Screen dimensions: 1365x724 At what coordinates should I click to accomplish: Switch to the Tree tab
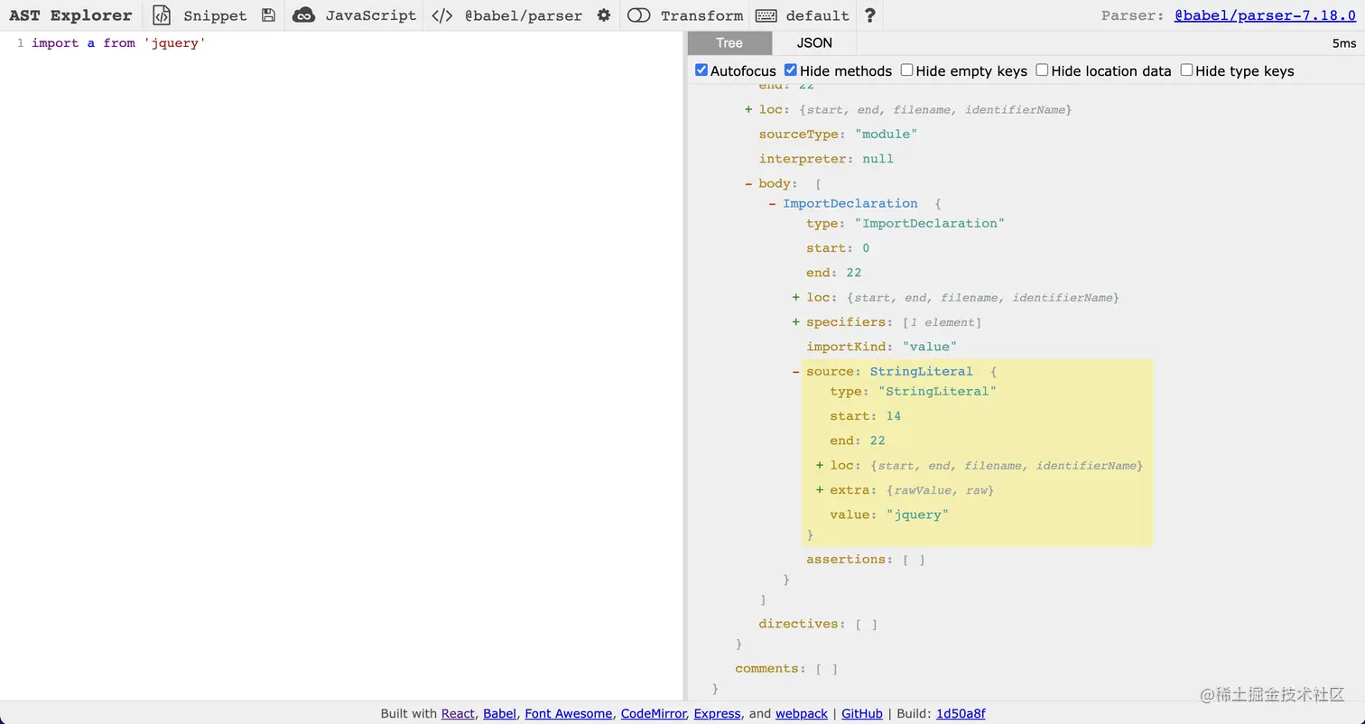coord(729,42)
